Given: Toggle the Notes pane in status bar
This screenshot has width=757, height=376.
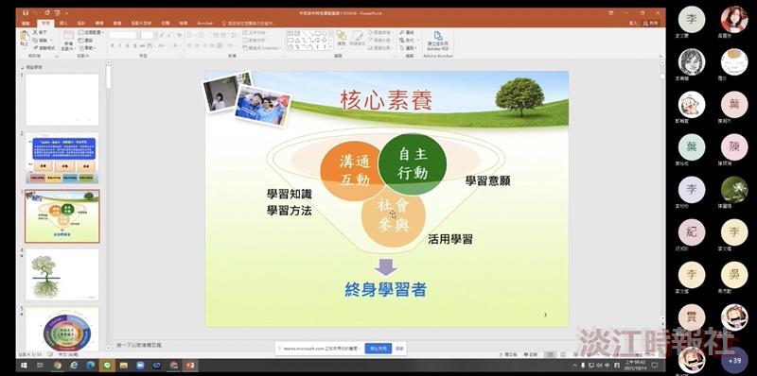Looking at the screenshot, I should pyautogui.click(x=508, y=354).
